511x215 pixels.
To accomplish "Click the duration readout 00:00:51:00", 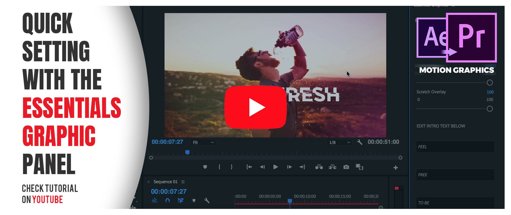I will coord(383,142).
